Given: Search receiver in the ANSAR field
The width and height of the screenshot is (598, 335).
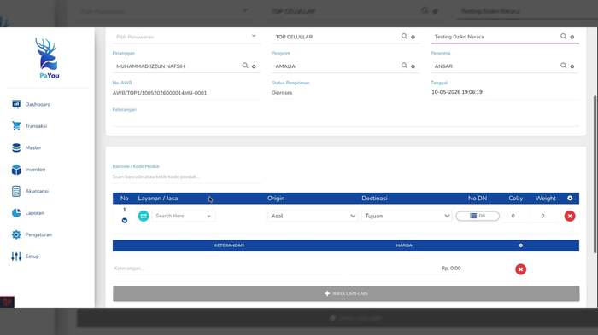Looking at the screenshot, I should (563, 66).
